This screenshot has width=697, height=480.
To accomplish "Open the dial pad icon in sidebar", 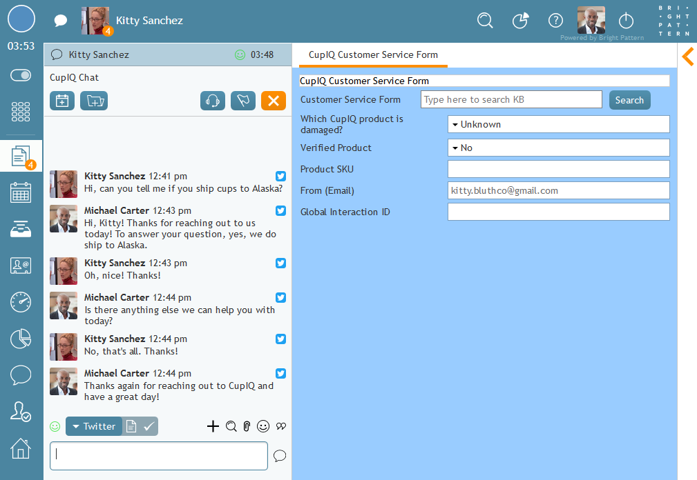I will 21,111.
